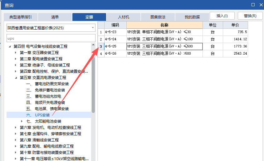Select 一、蓄电池防震支架安装 tree item
264x161 pixels.
coord(47,84)
